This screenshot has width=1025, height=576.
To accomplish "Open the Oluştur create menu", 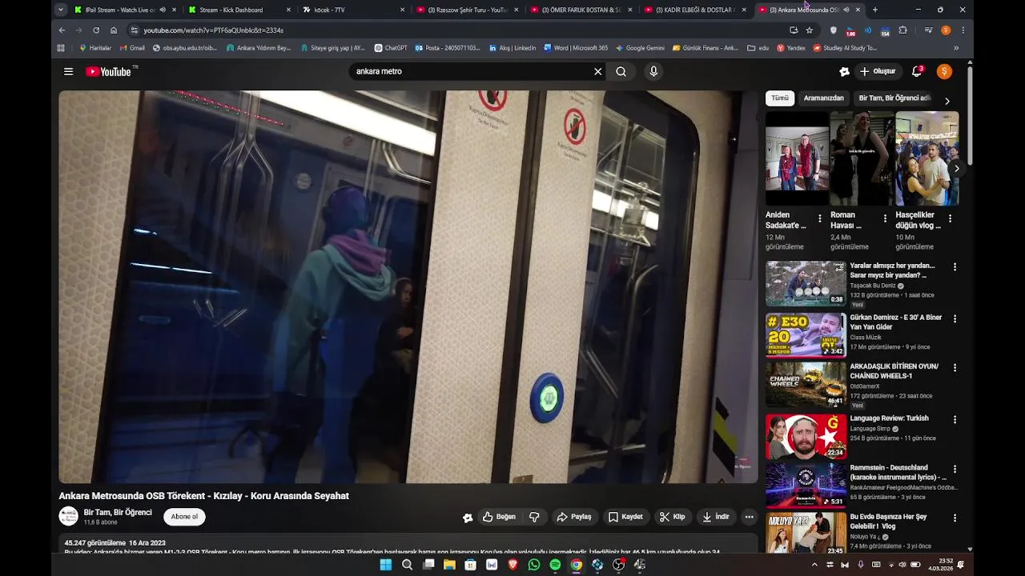I will coord(878,71).
